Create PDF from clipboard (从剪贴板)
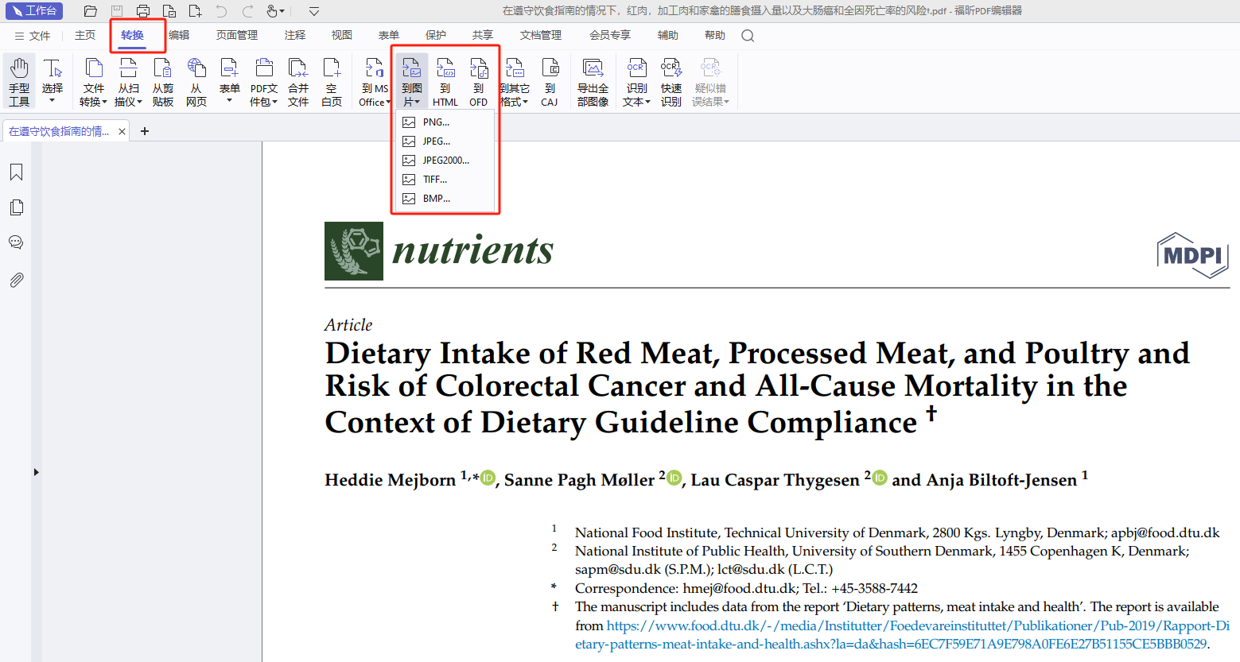The height and width of the screenshot is (662, 1240). tap(162, 81)
